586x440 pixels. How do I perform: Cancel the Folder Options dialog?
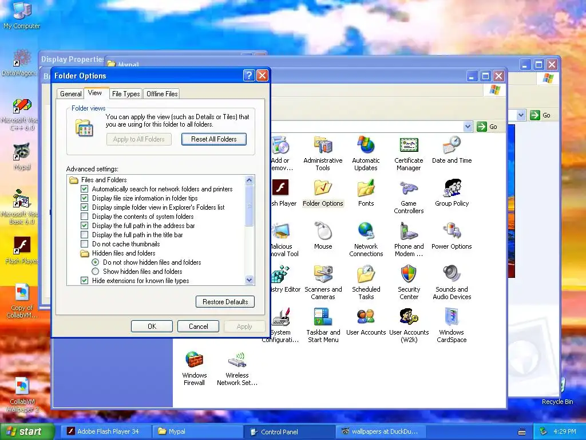[x=198, y=326]
